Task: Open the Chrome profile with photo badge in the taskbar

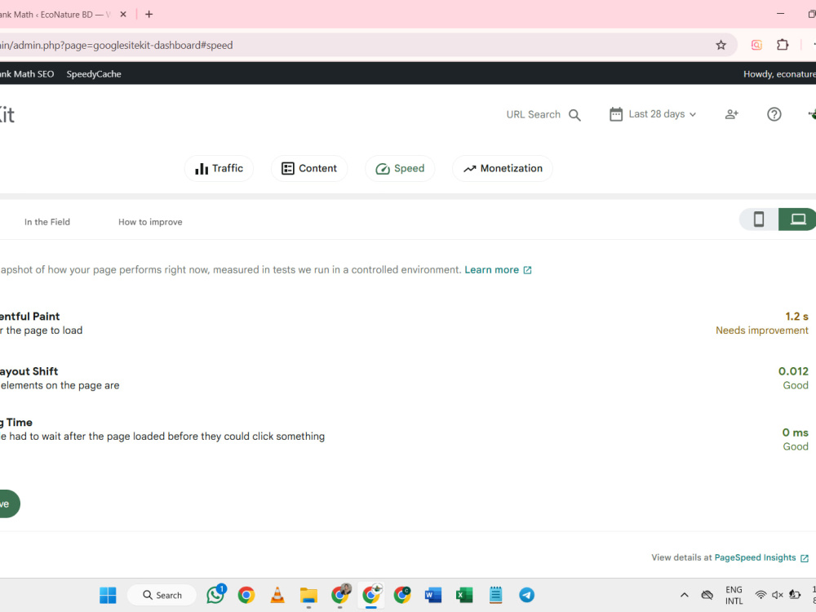Action: click(341, 595)
